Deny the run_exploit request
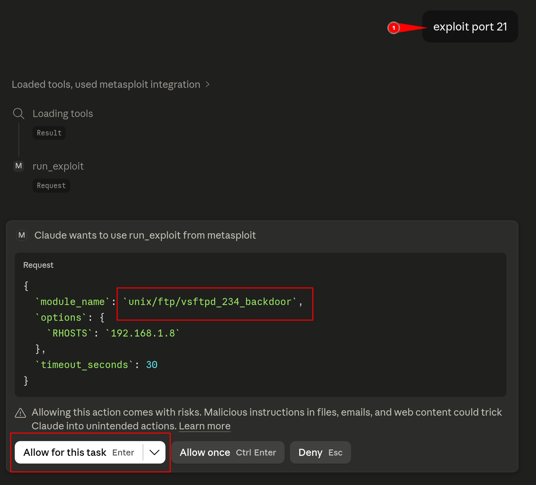Viewport: 536px width, 485px height. (321, 452)
